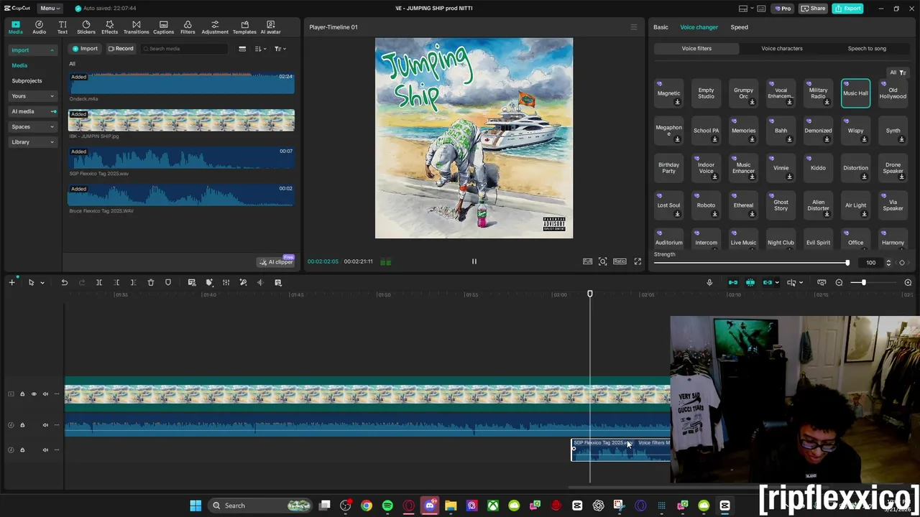Add a marker with the shield icon

pyautogui.click(x=168, y=282)
